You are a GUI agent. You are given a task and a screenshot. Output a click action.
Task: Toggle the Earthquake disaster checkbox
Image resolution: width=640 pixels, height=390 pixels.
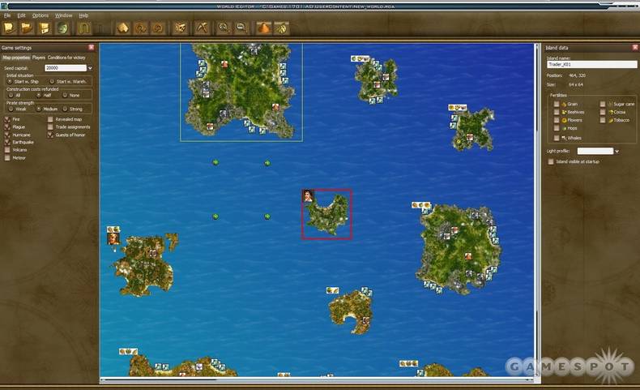pyautogui.click(x=7, y=142)
